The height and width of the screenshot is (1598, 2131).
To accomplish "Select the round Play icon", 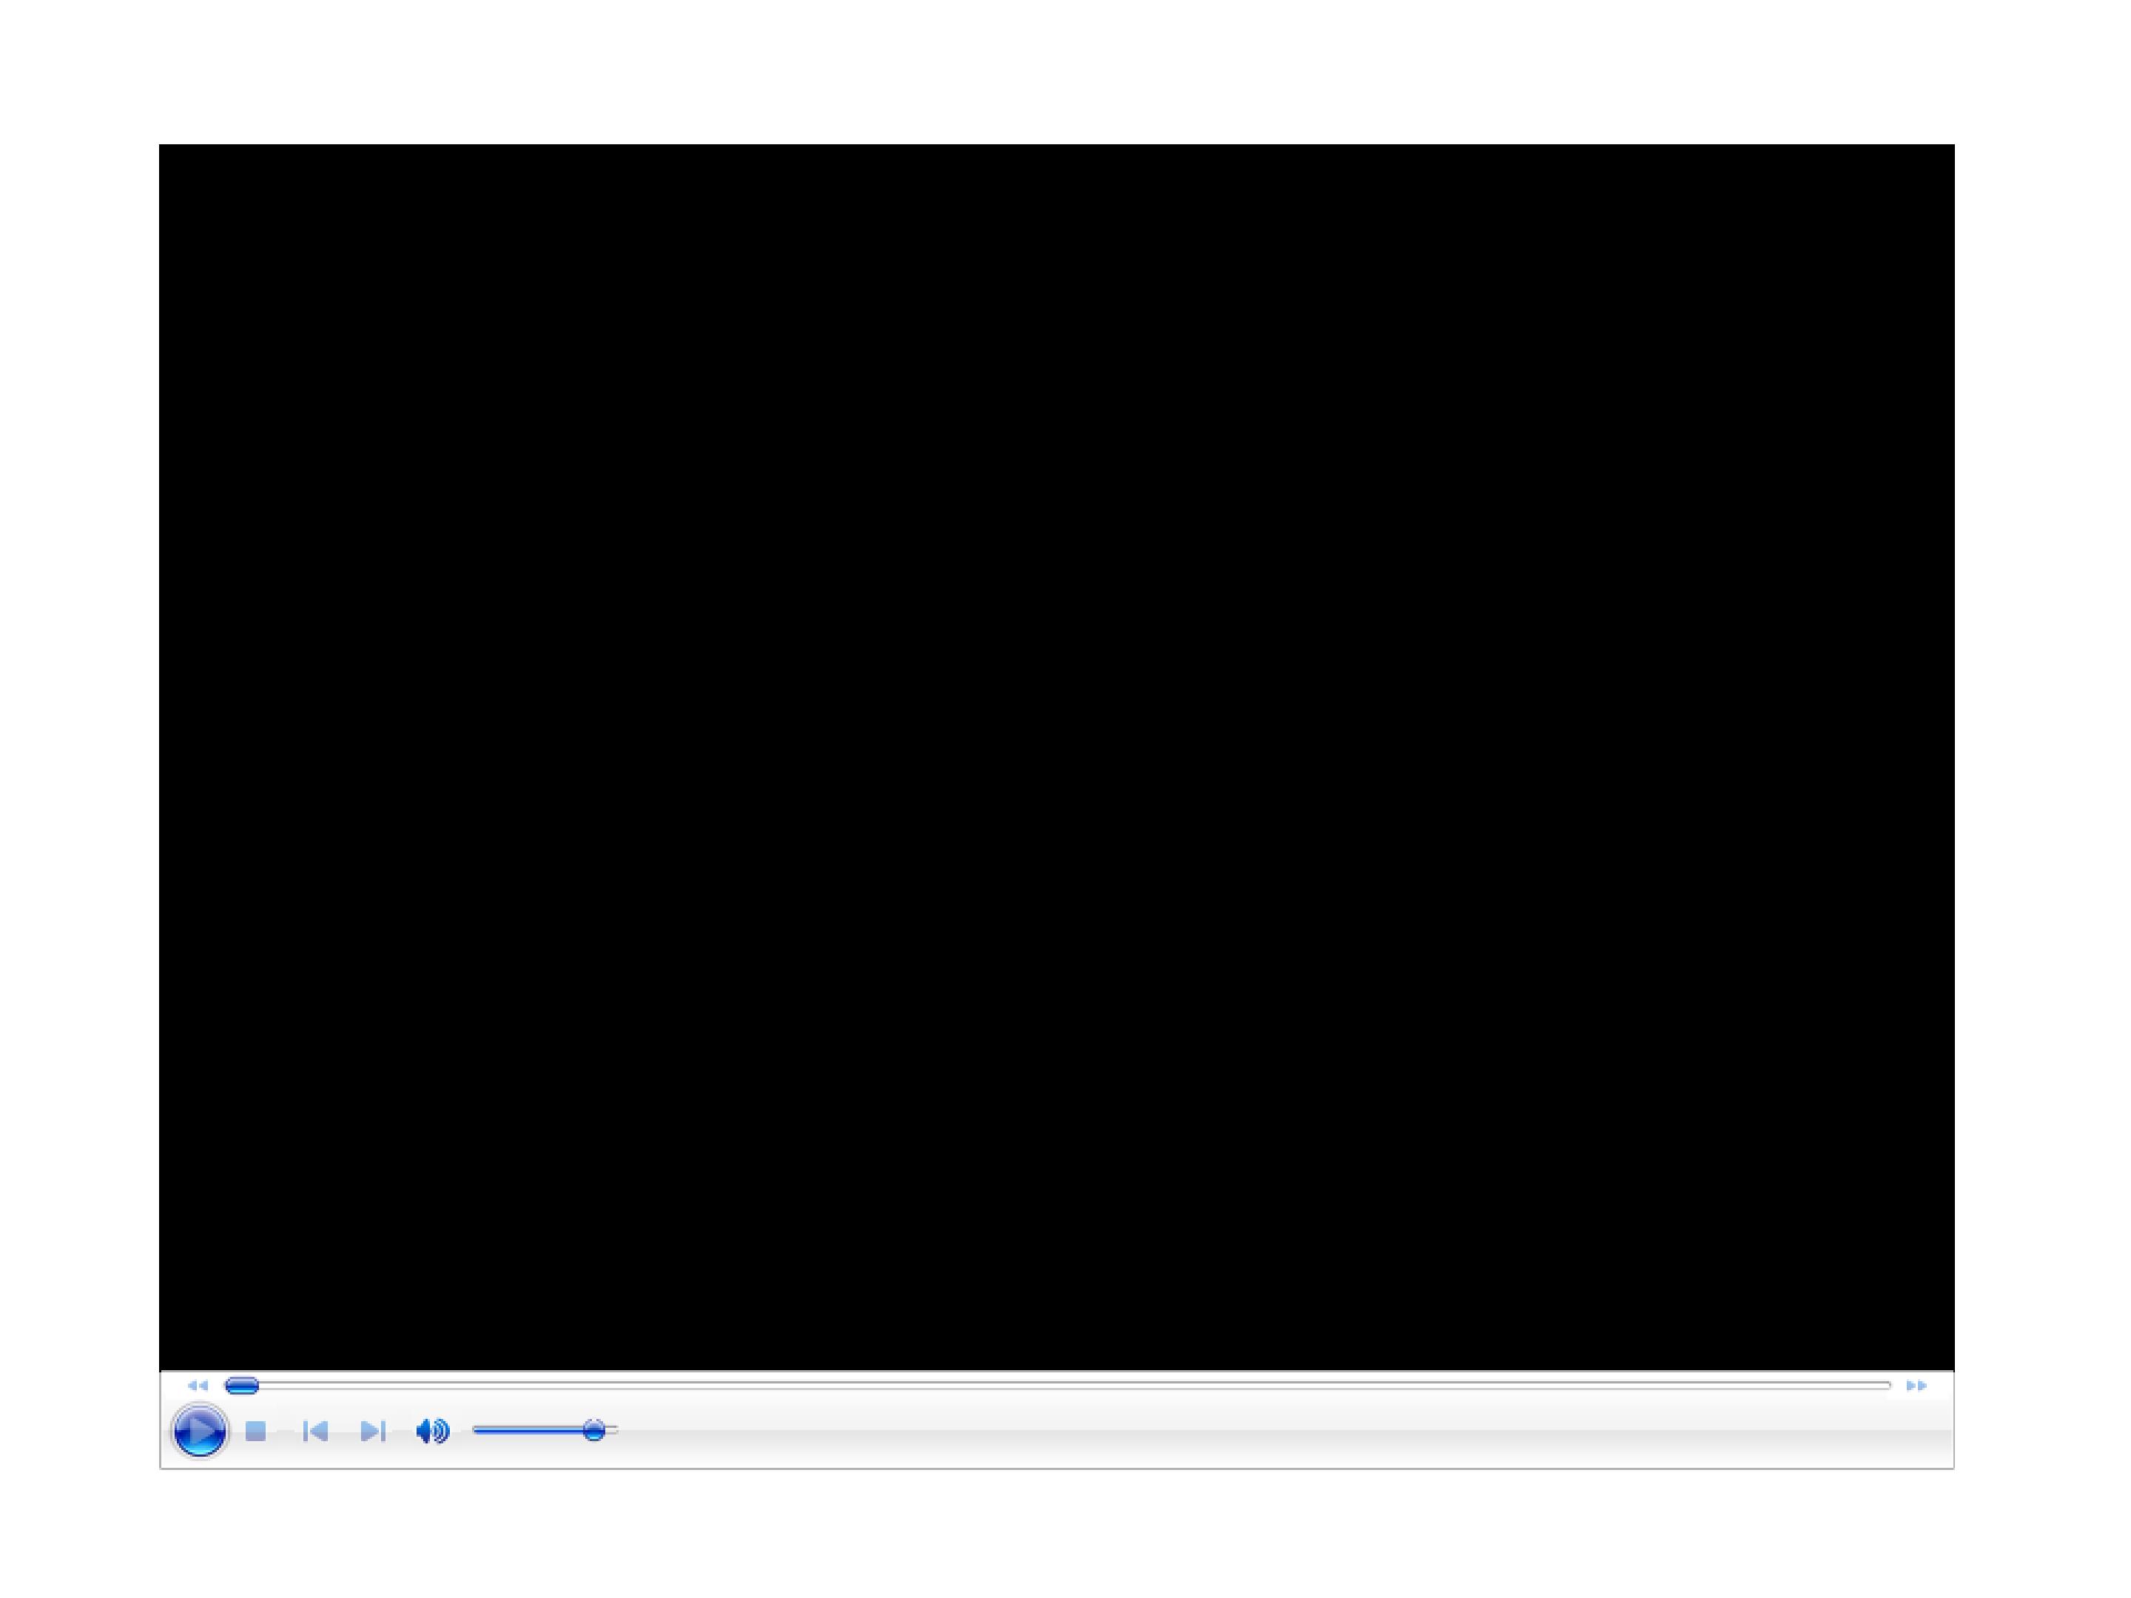I will [x=200, y=1432].
